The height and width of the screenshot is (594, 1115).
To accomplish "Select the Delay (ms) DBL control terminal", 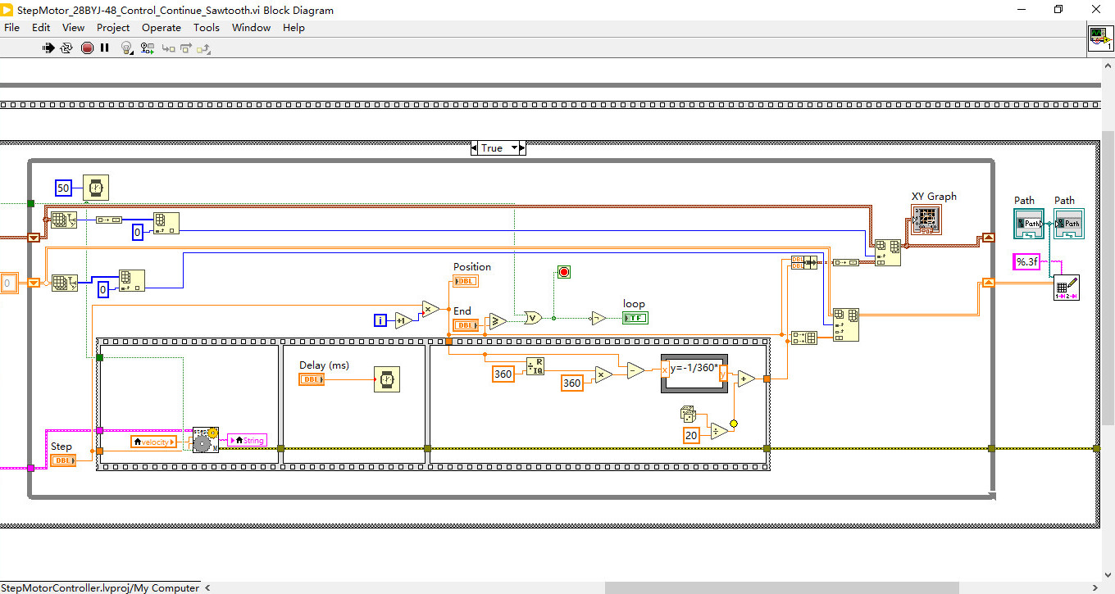I will pyautogui.click(x=312, y=379).
